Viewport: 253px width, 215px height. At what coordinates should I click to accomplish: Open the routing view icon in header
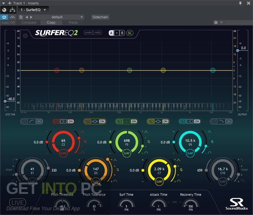12,10
